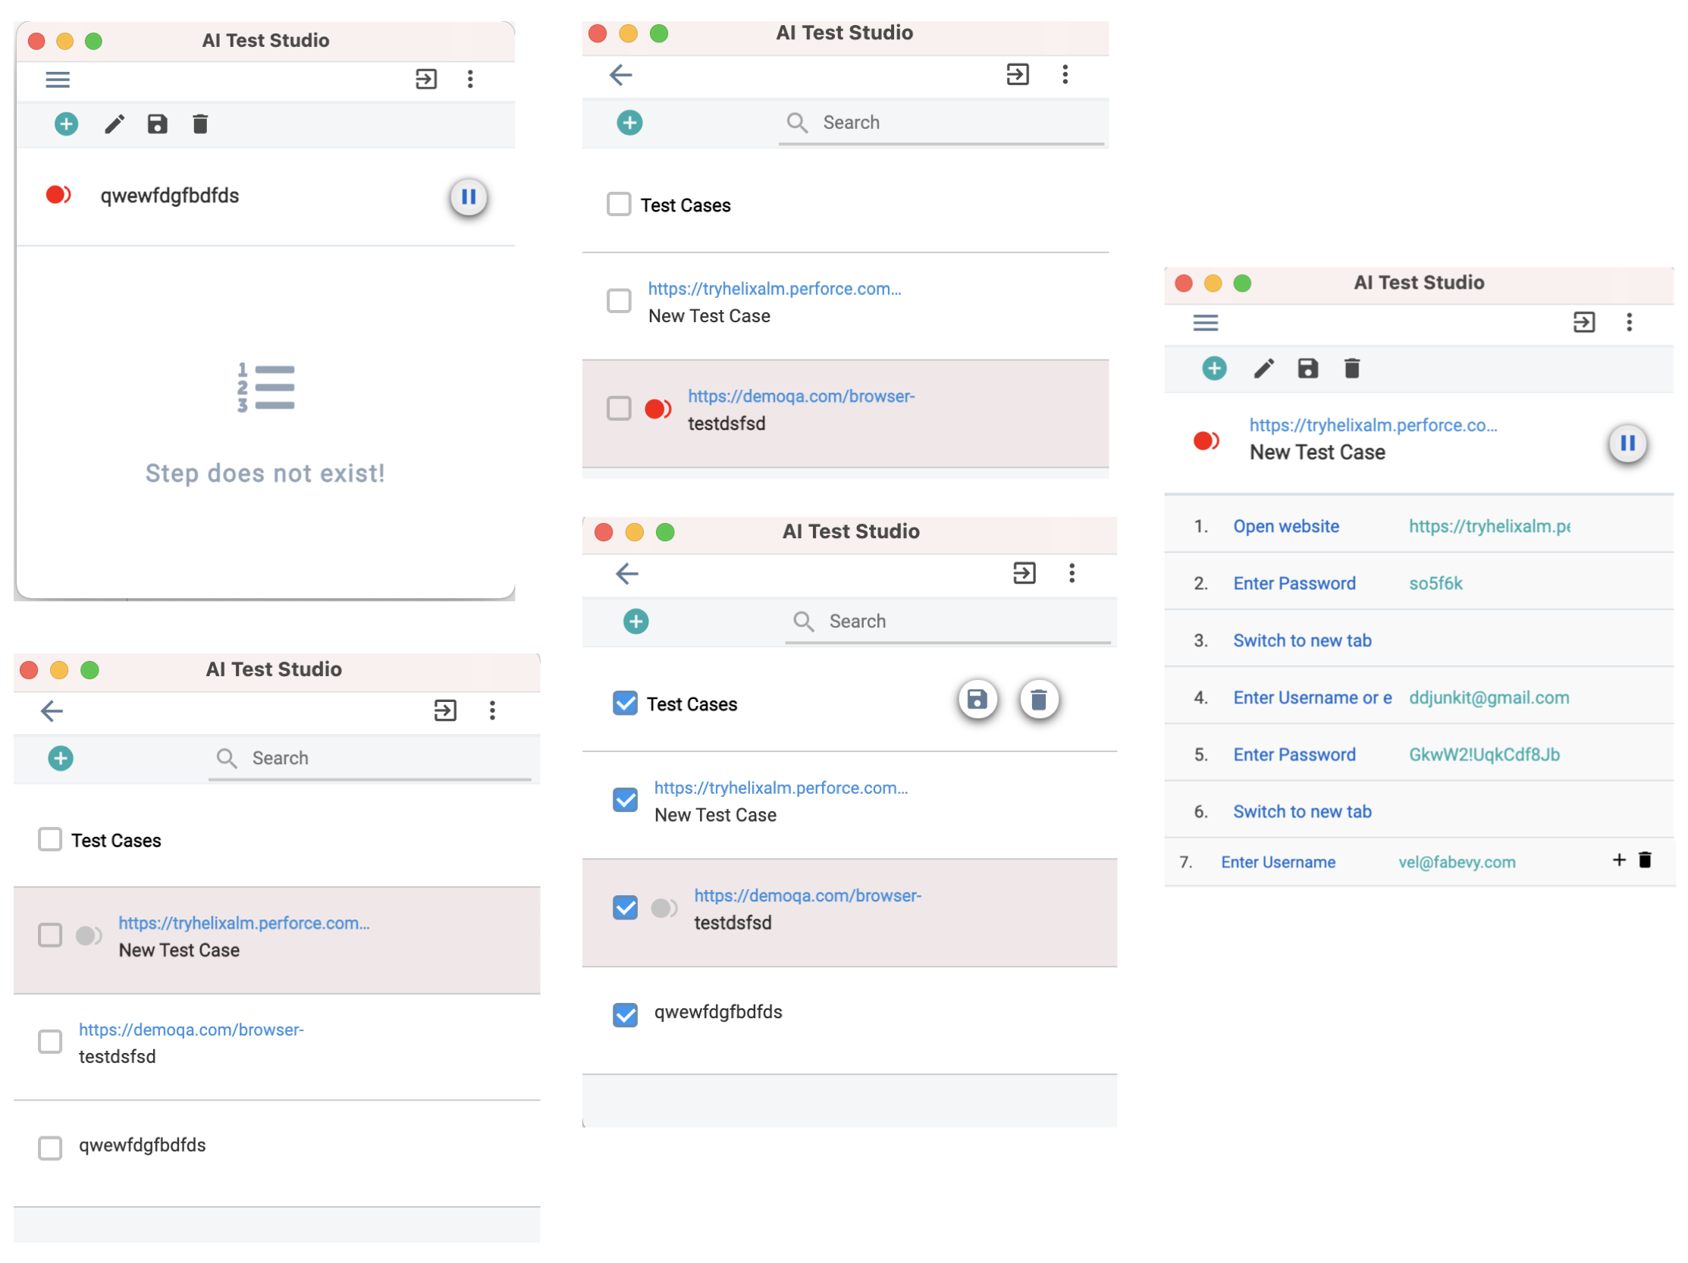
Task: Click the circular delete button beside selected test cases
Action: (x=1039, y=700)
